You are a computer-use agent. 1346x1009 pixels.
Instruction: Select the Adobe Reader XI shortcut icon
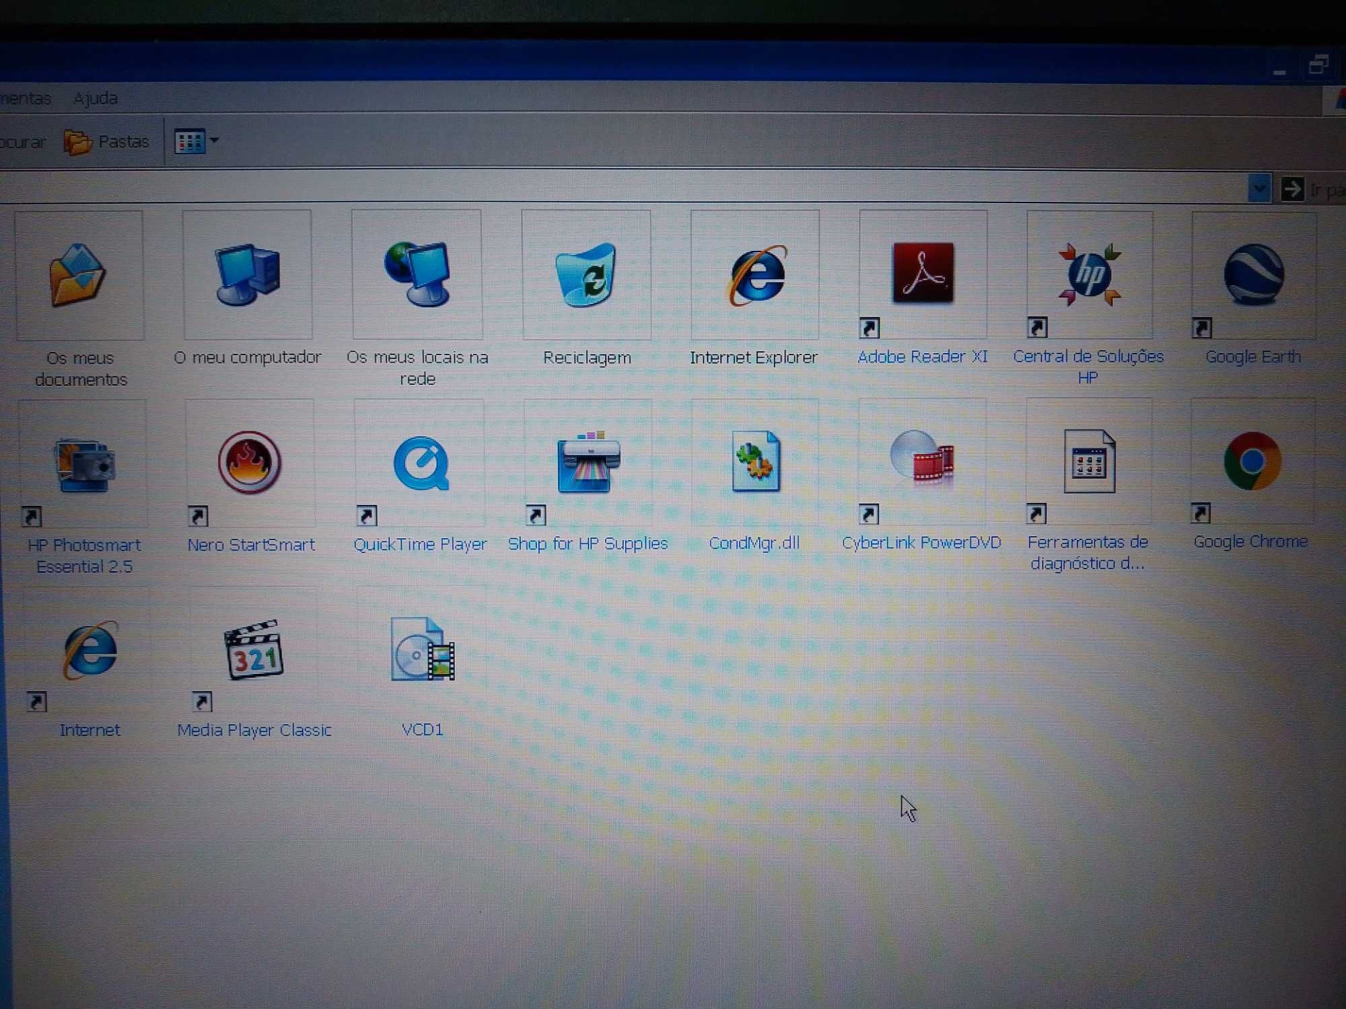click(x=923, y=274)
